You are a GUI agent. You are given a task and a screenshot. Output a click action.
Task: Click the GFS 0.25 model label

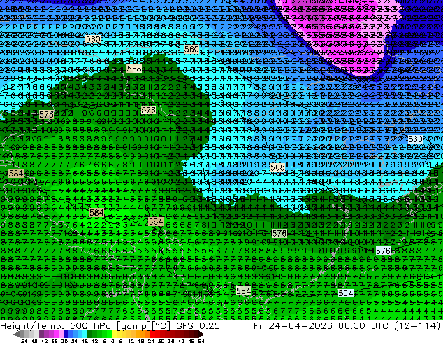pyautogui.click(x=198, y=325)
